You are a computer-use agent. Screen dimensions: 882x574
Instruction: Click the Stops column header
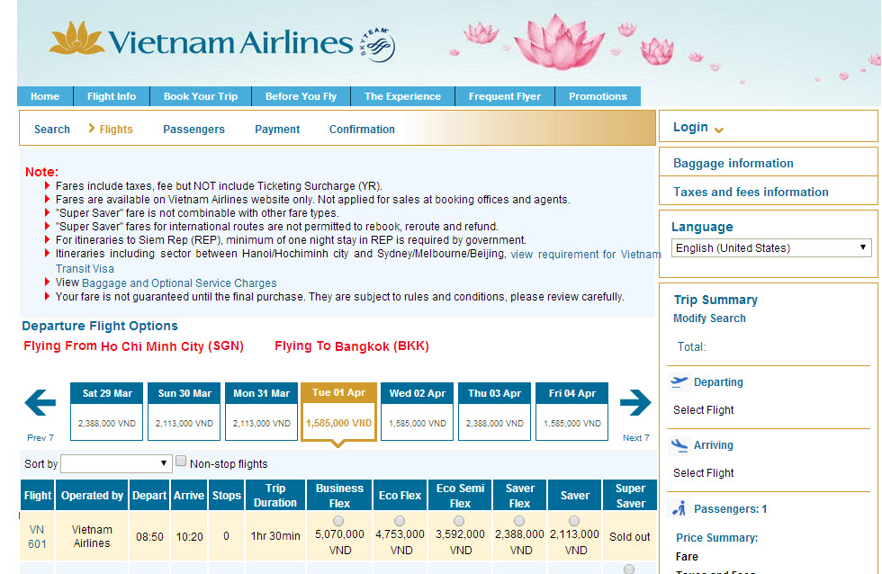tap(227, 496)
